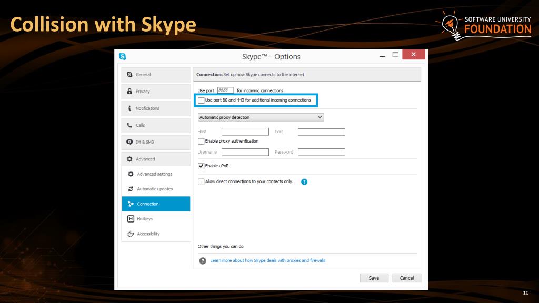
Task: Click the Notifications info icon
Action: (129, 108)
